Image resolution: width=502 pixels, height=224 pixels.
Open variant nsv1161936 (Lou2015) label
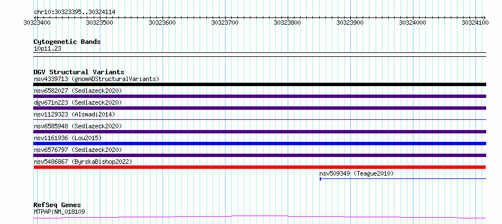click(68, 138)
